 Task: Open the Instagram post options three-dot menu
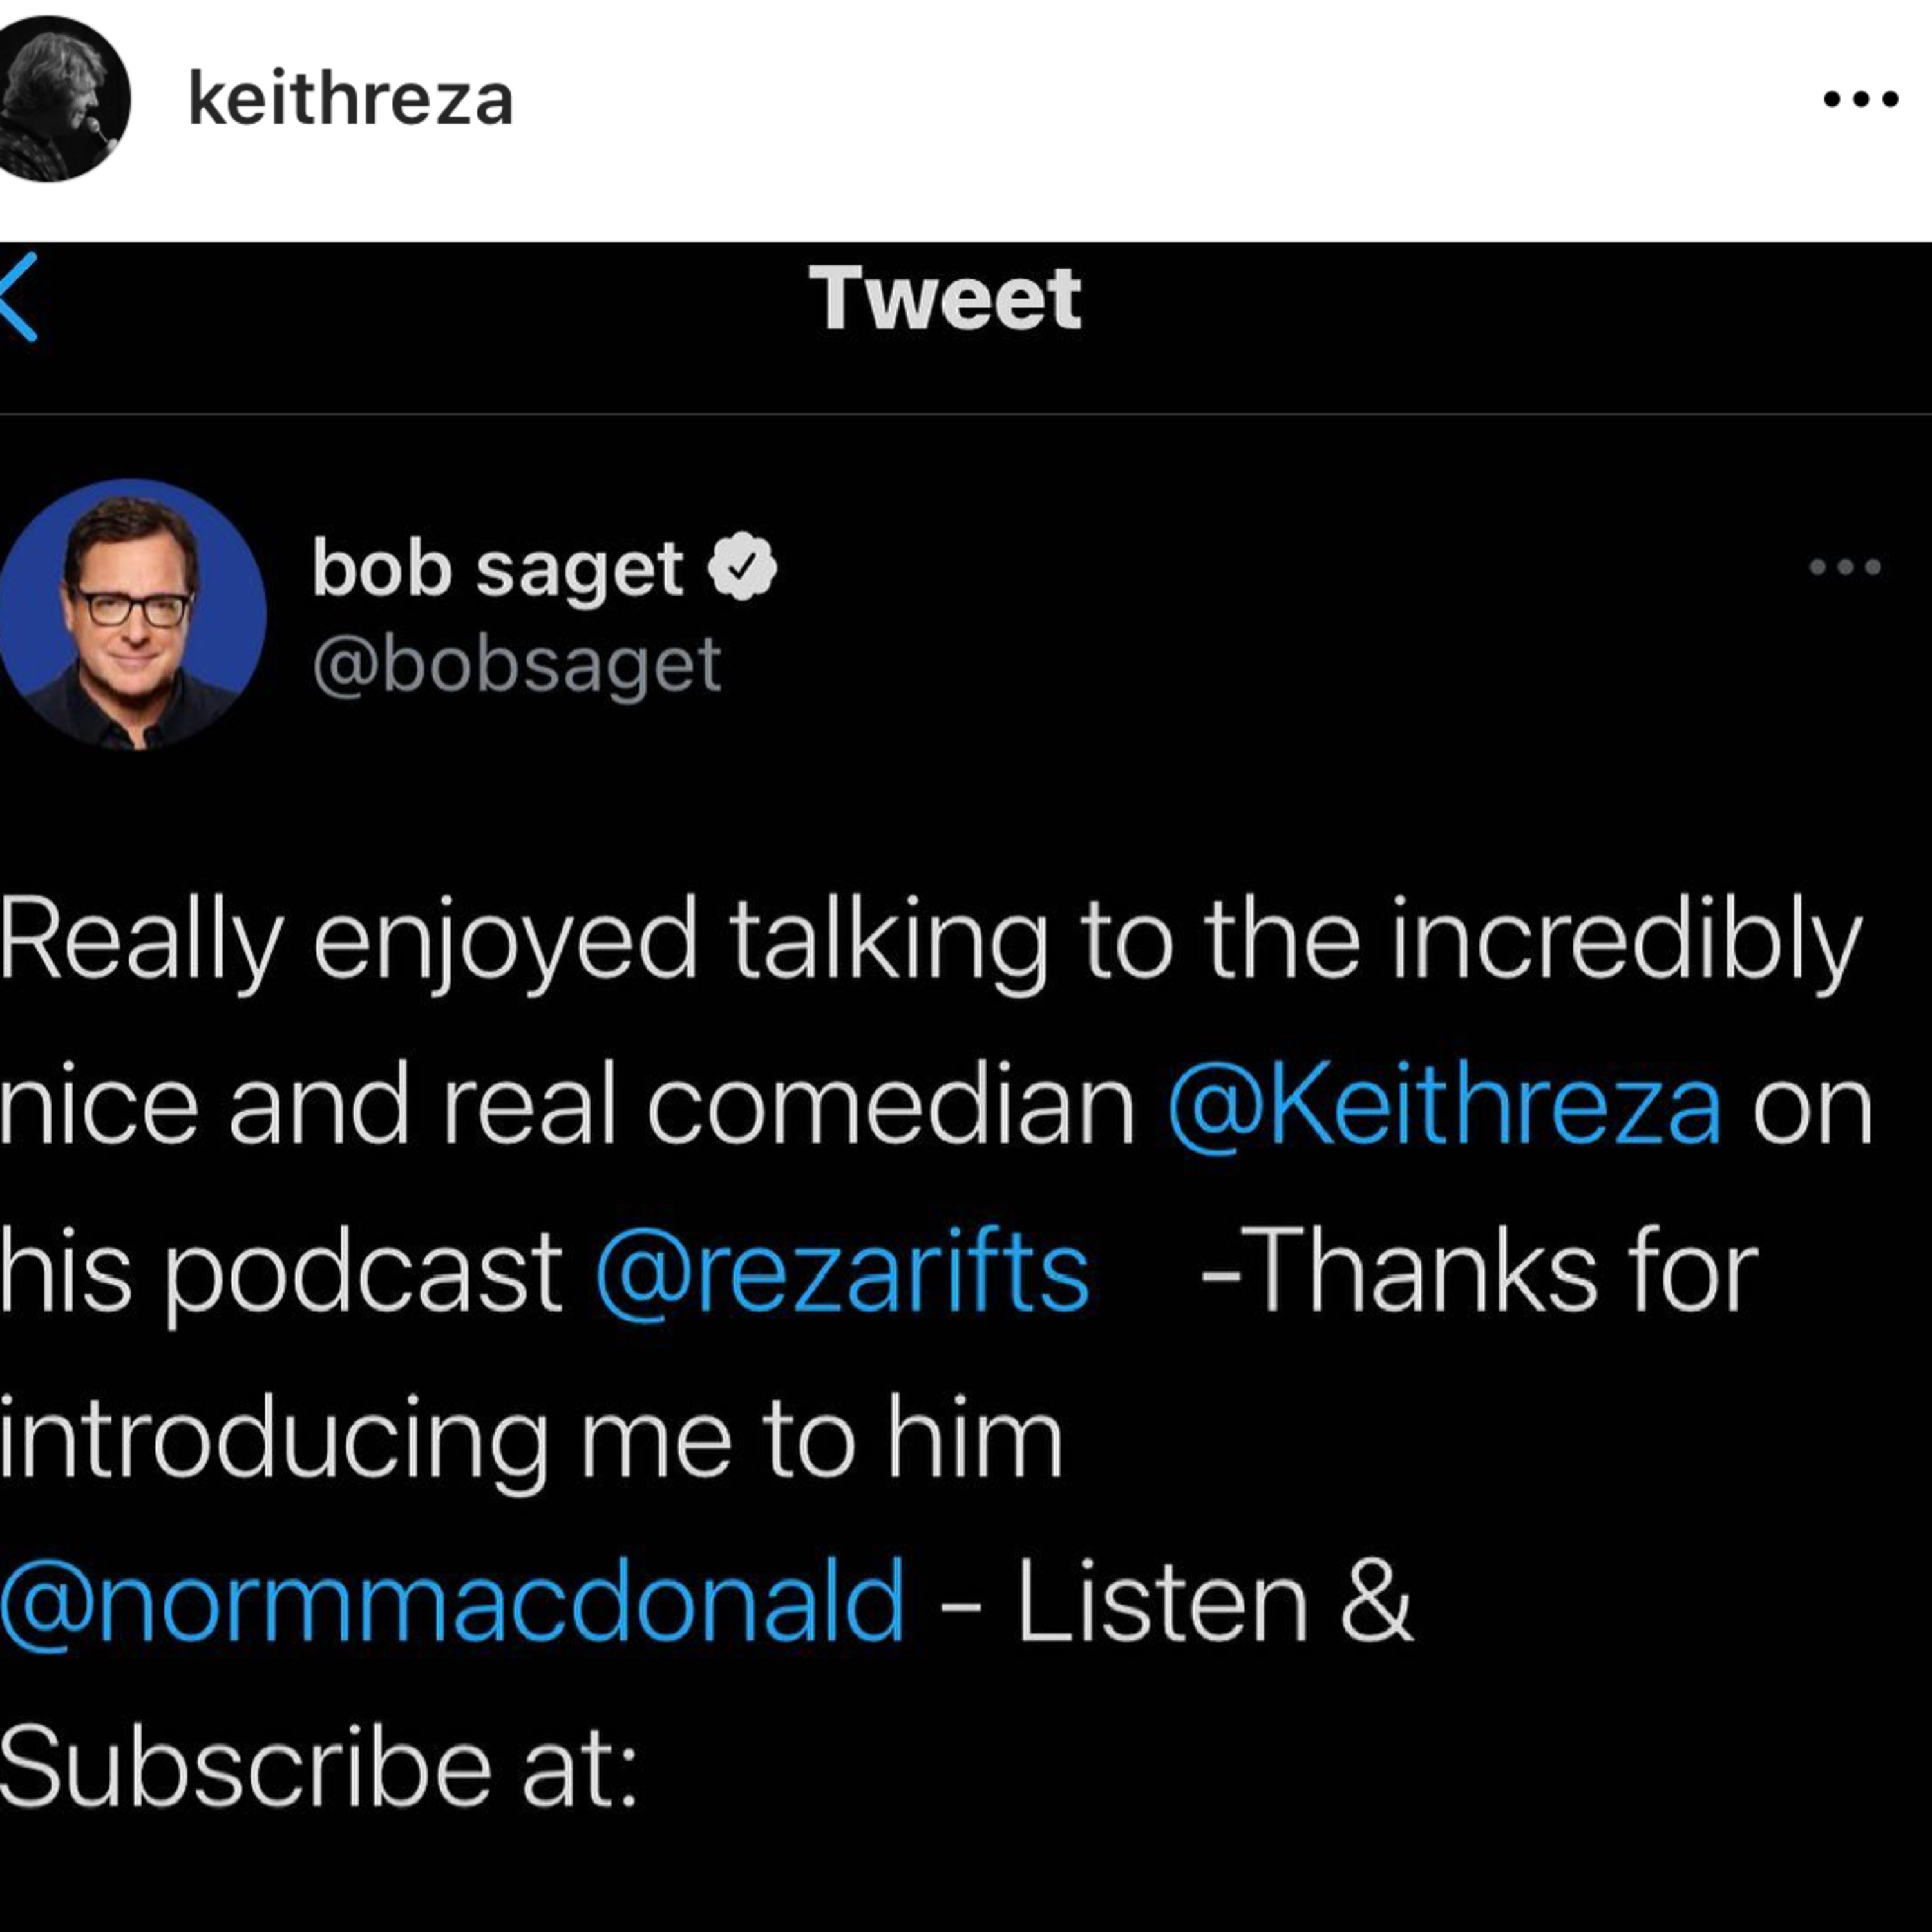1861,99
